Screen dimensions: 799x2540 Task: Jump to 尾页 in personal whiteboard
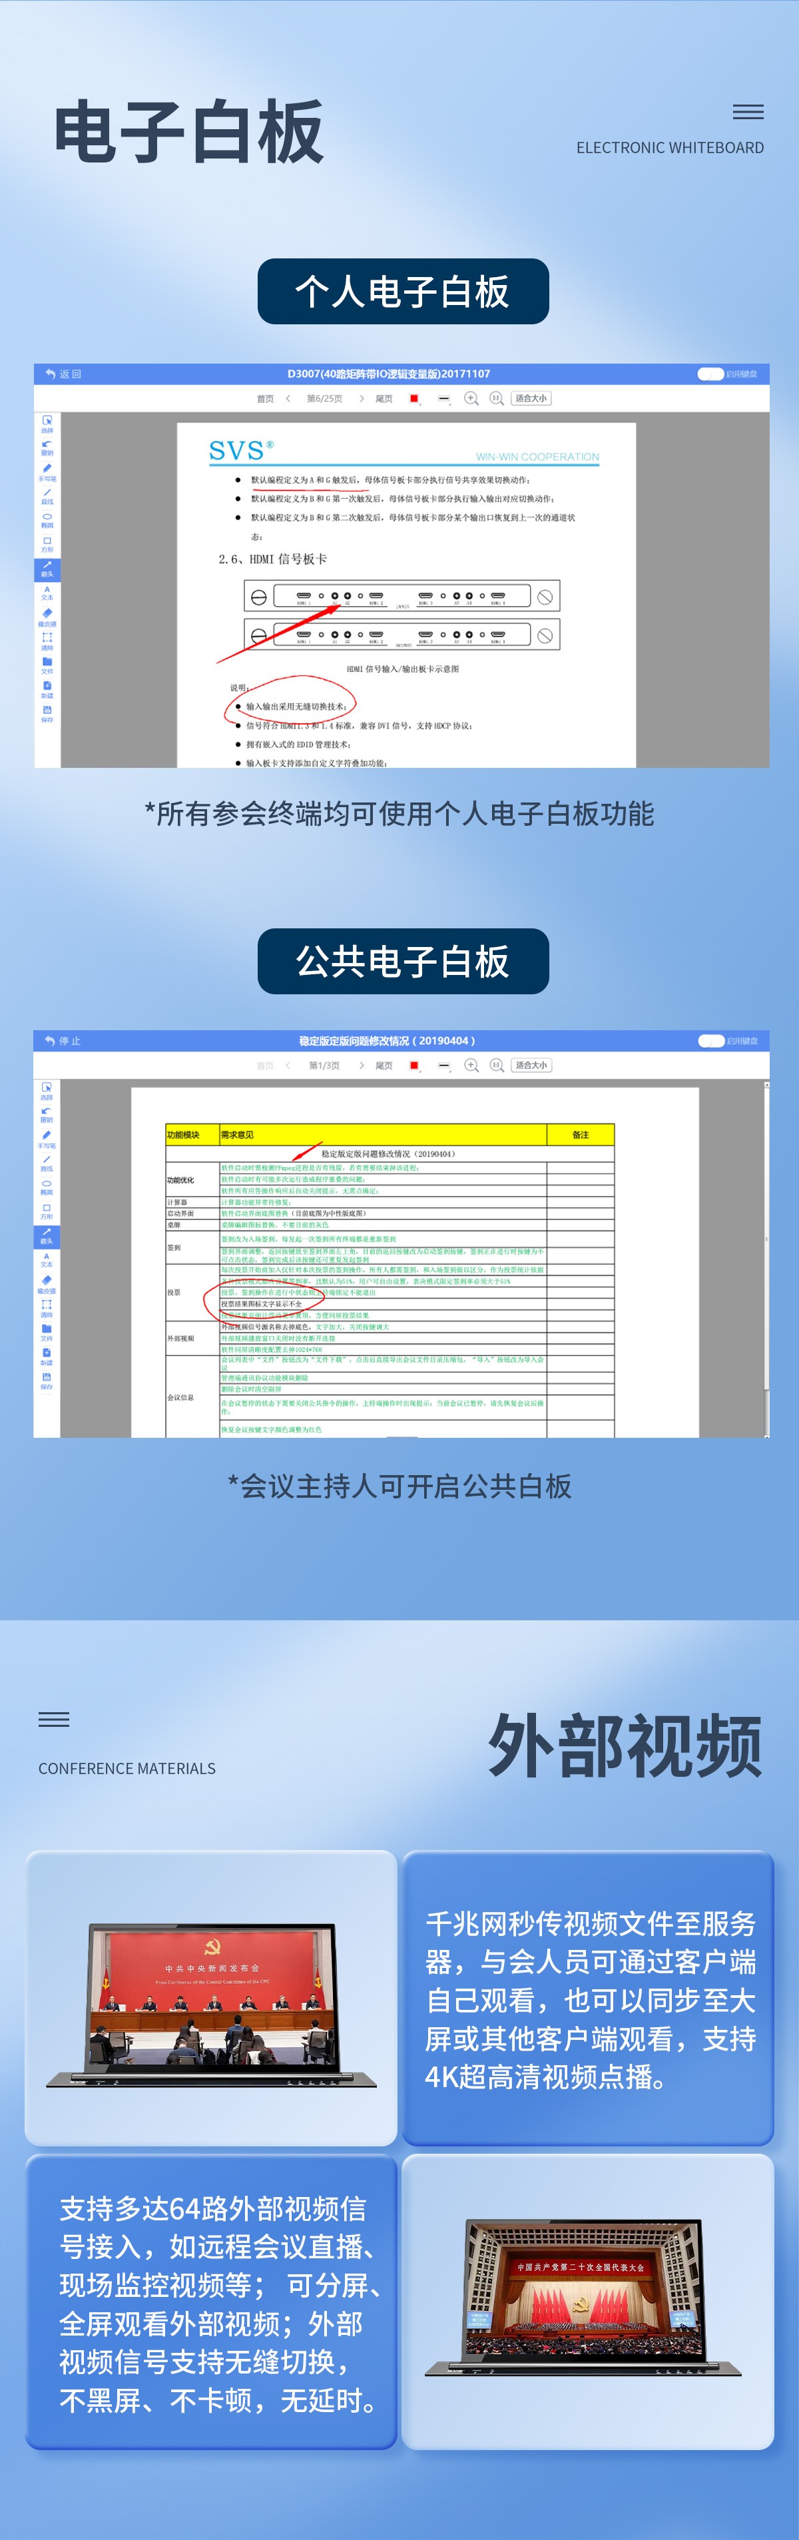click(384, 398)
